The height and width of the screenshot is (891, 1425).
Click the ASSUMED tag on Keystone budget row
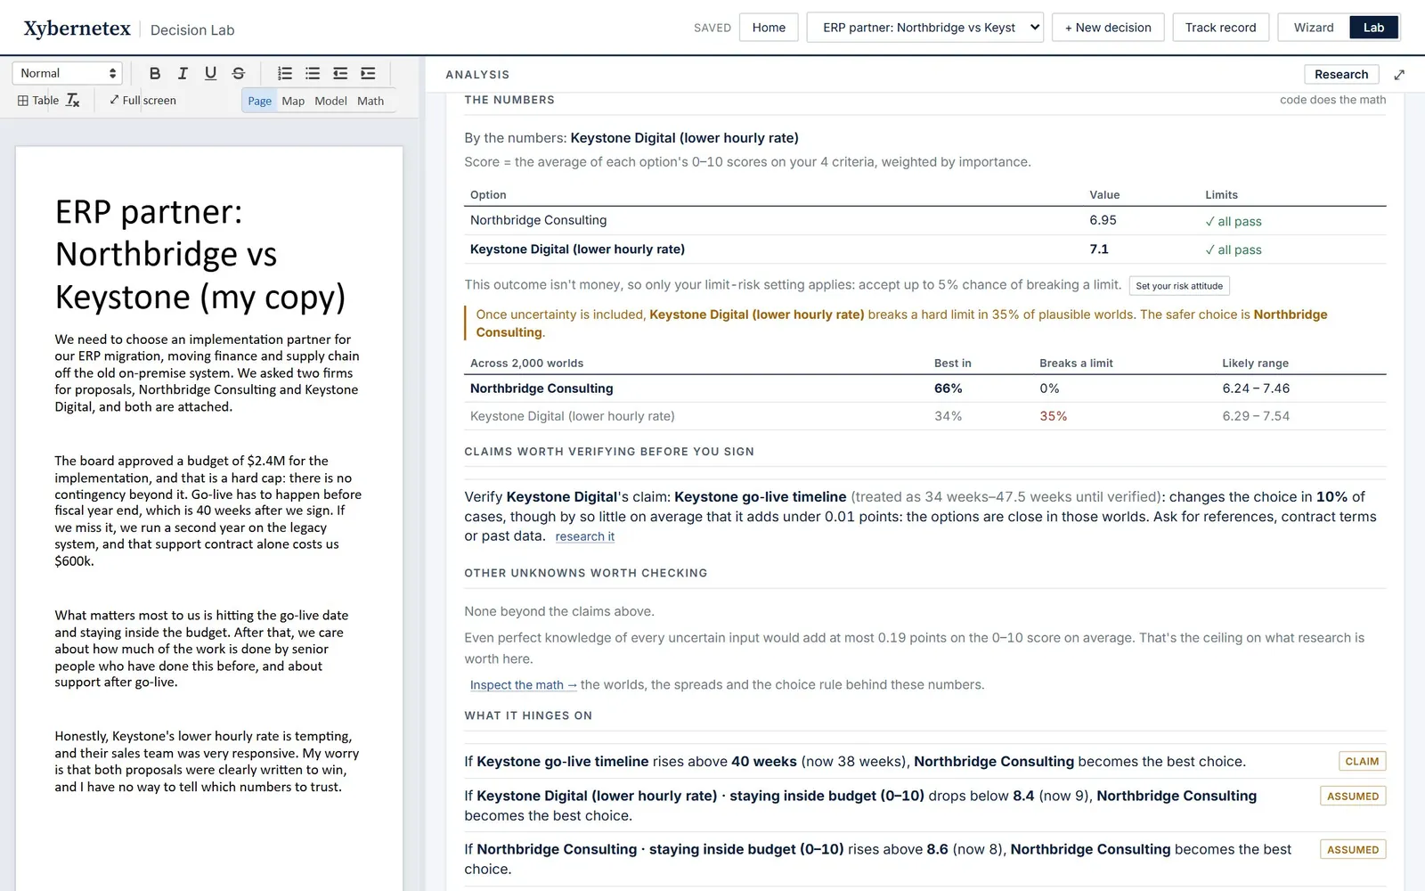tap(1353, 797)
